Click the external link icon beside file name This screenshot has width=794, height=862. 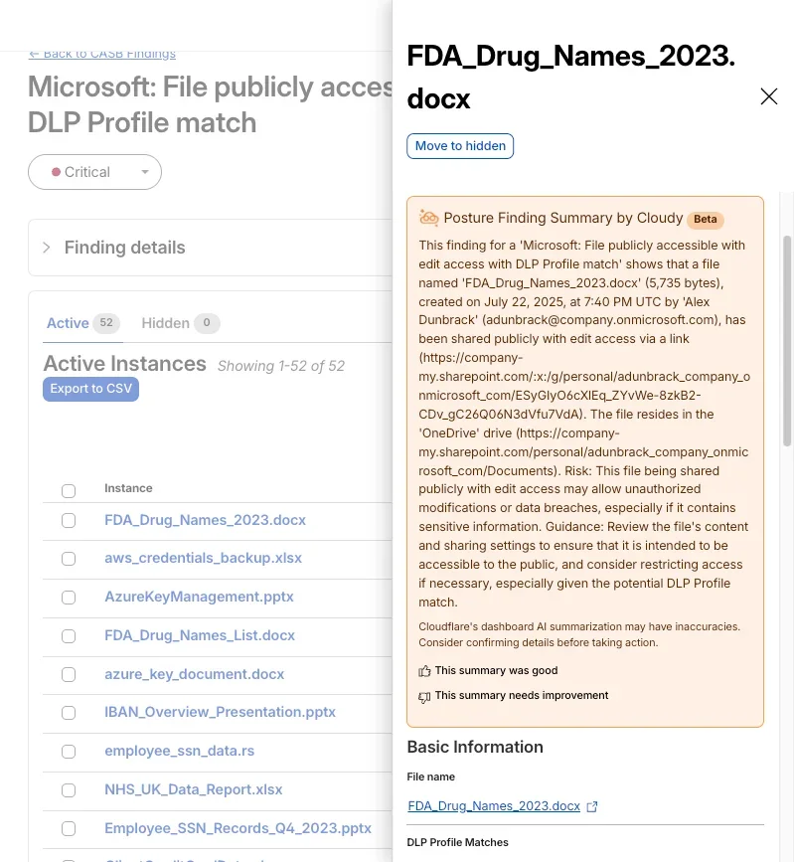[x=593, y=806]
